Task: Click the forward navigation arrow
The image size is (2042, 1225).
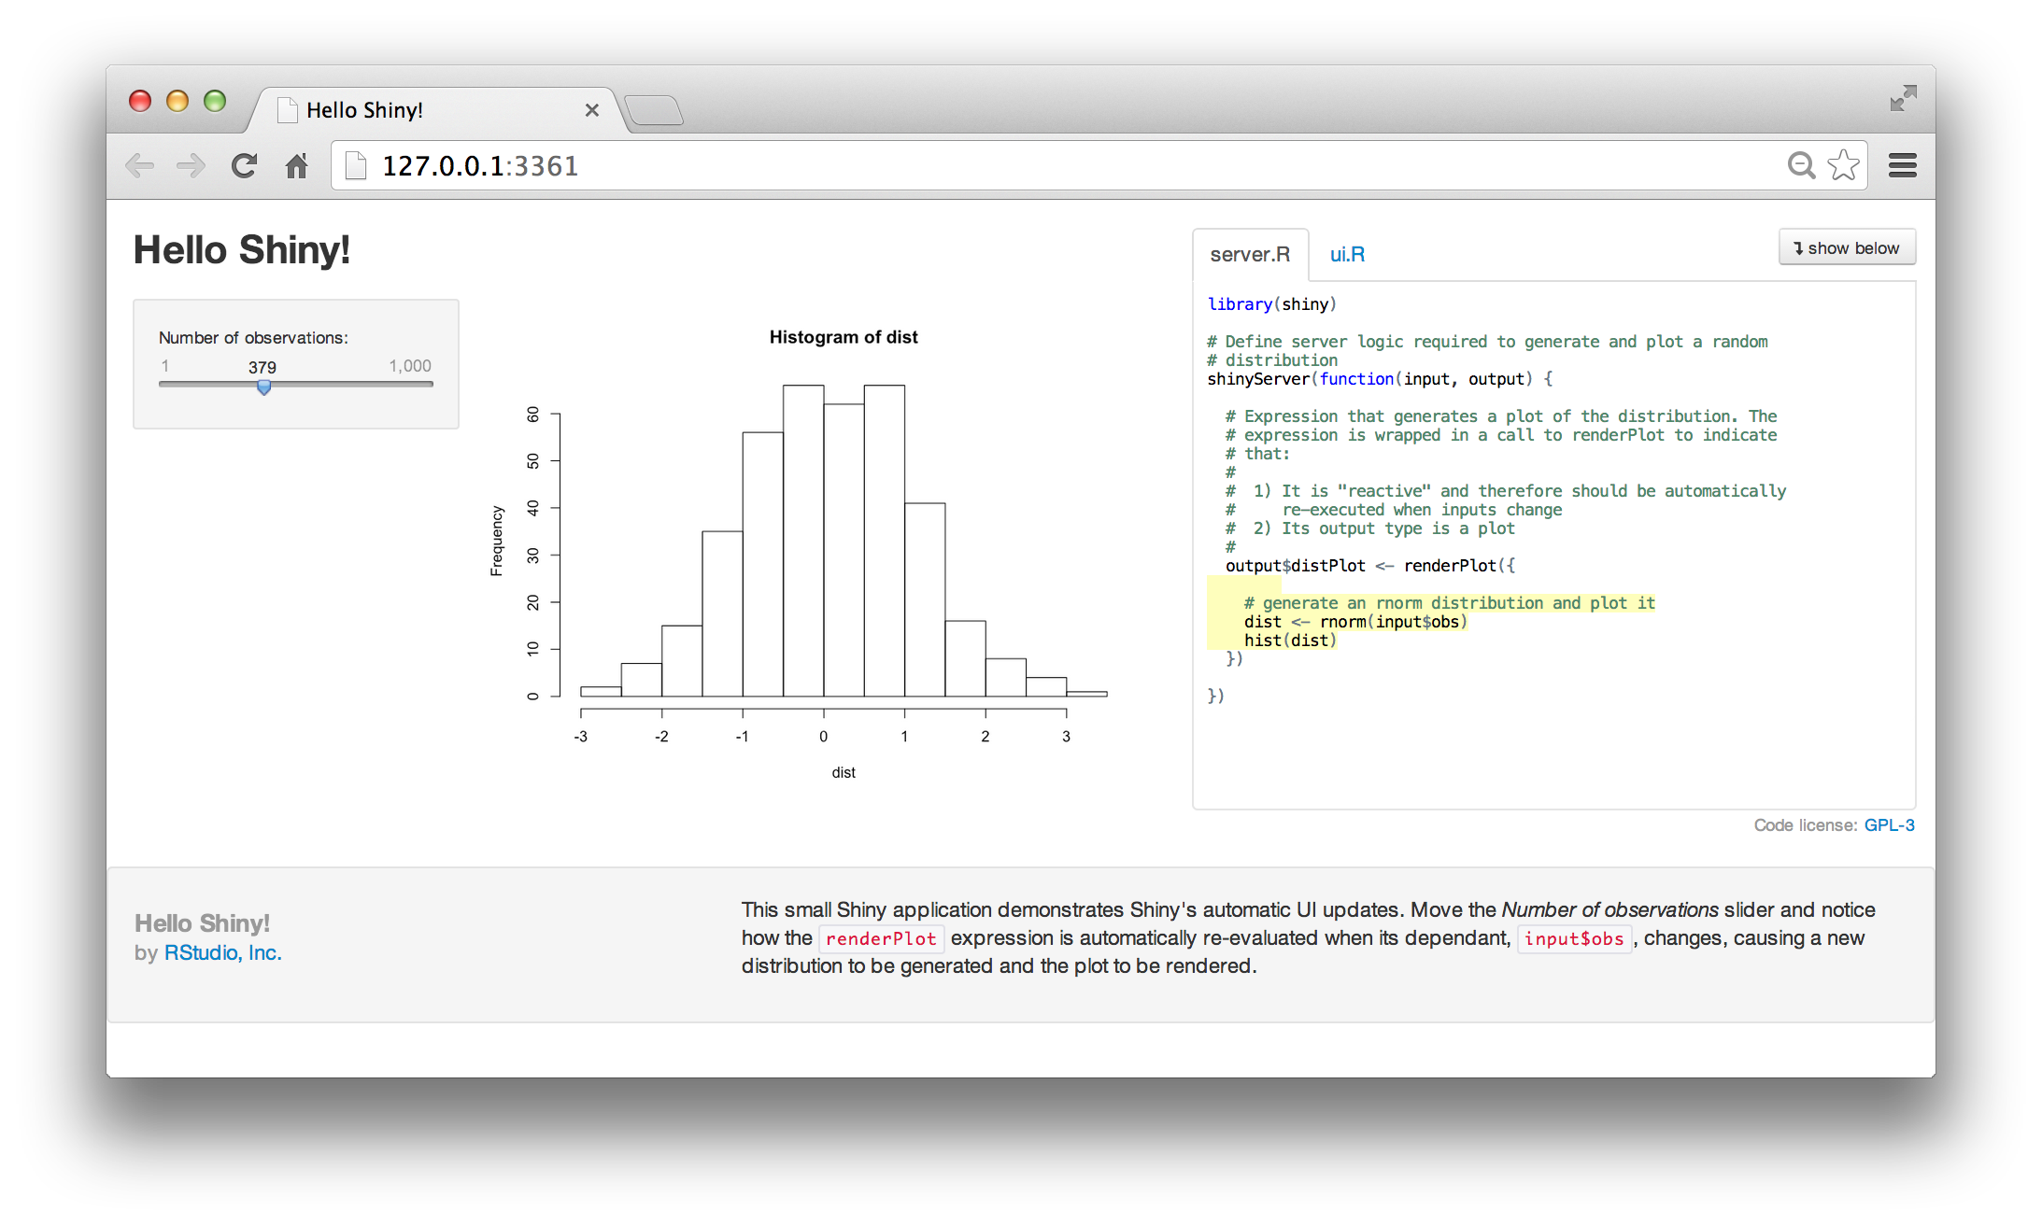Action: coord(191,165)
